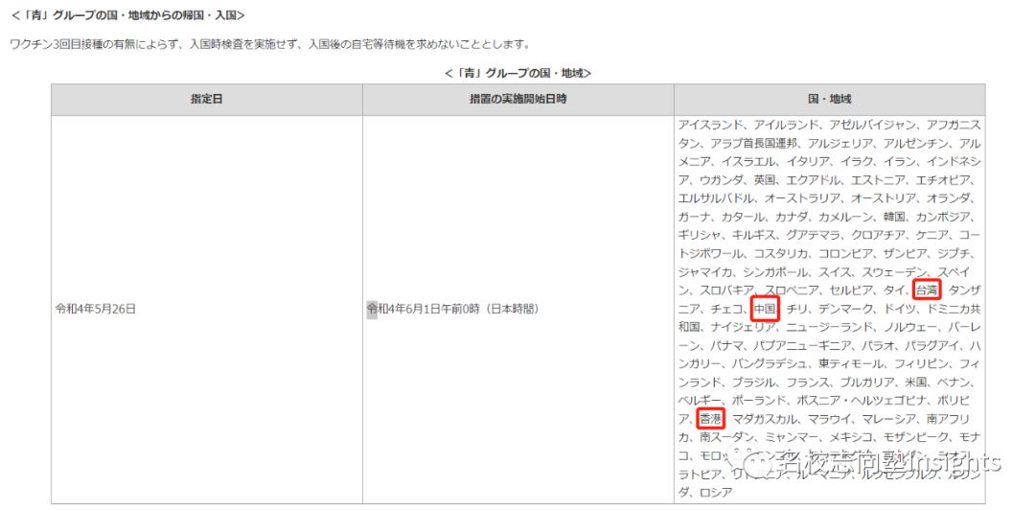The width and height of the screenshot is (1035, 510).
Task: Click the highlighted name 台湾
Action: point(927,290)
